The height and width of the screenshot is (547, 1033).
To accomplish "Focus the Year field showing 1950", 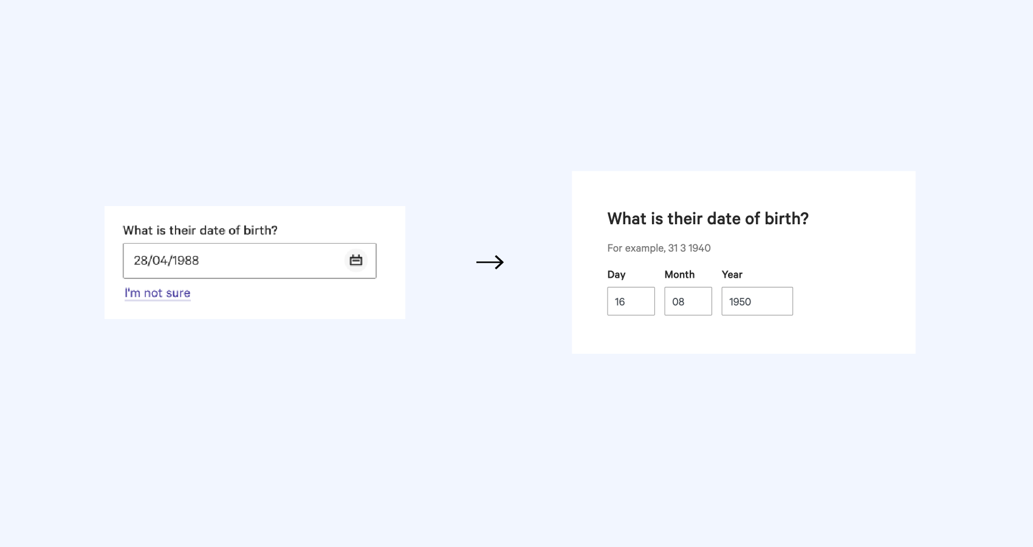I will click(757, 301).
